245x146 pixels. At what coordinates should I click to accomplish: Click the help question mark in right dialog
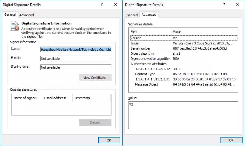[x=224, y=5]
